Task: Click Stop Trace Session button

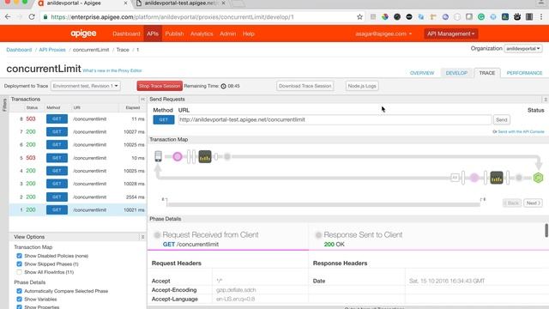Action: pos(160,86)
